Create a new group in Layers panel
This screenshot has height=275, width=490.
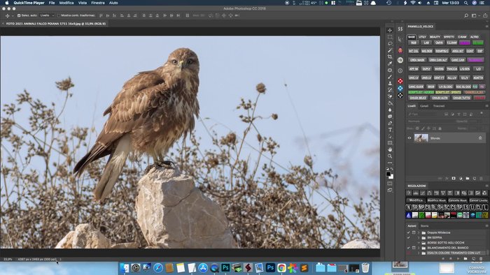[468, 179]
